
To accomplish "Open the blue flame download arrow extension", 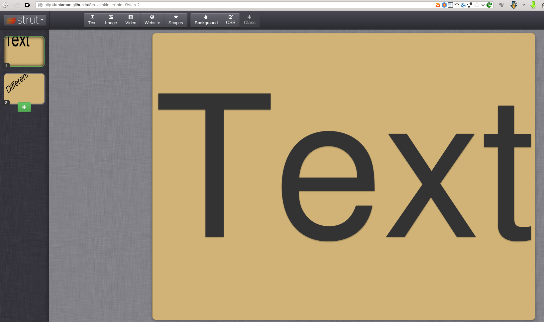I will (514, 5).
